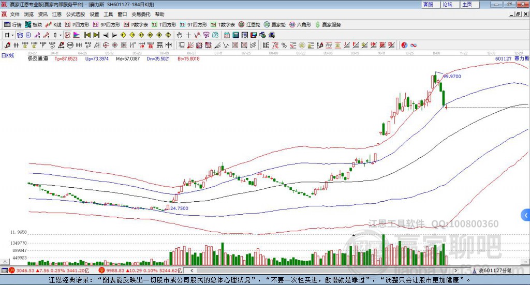Click the 日K线 chart label

[8, 56]
